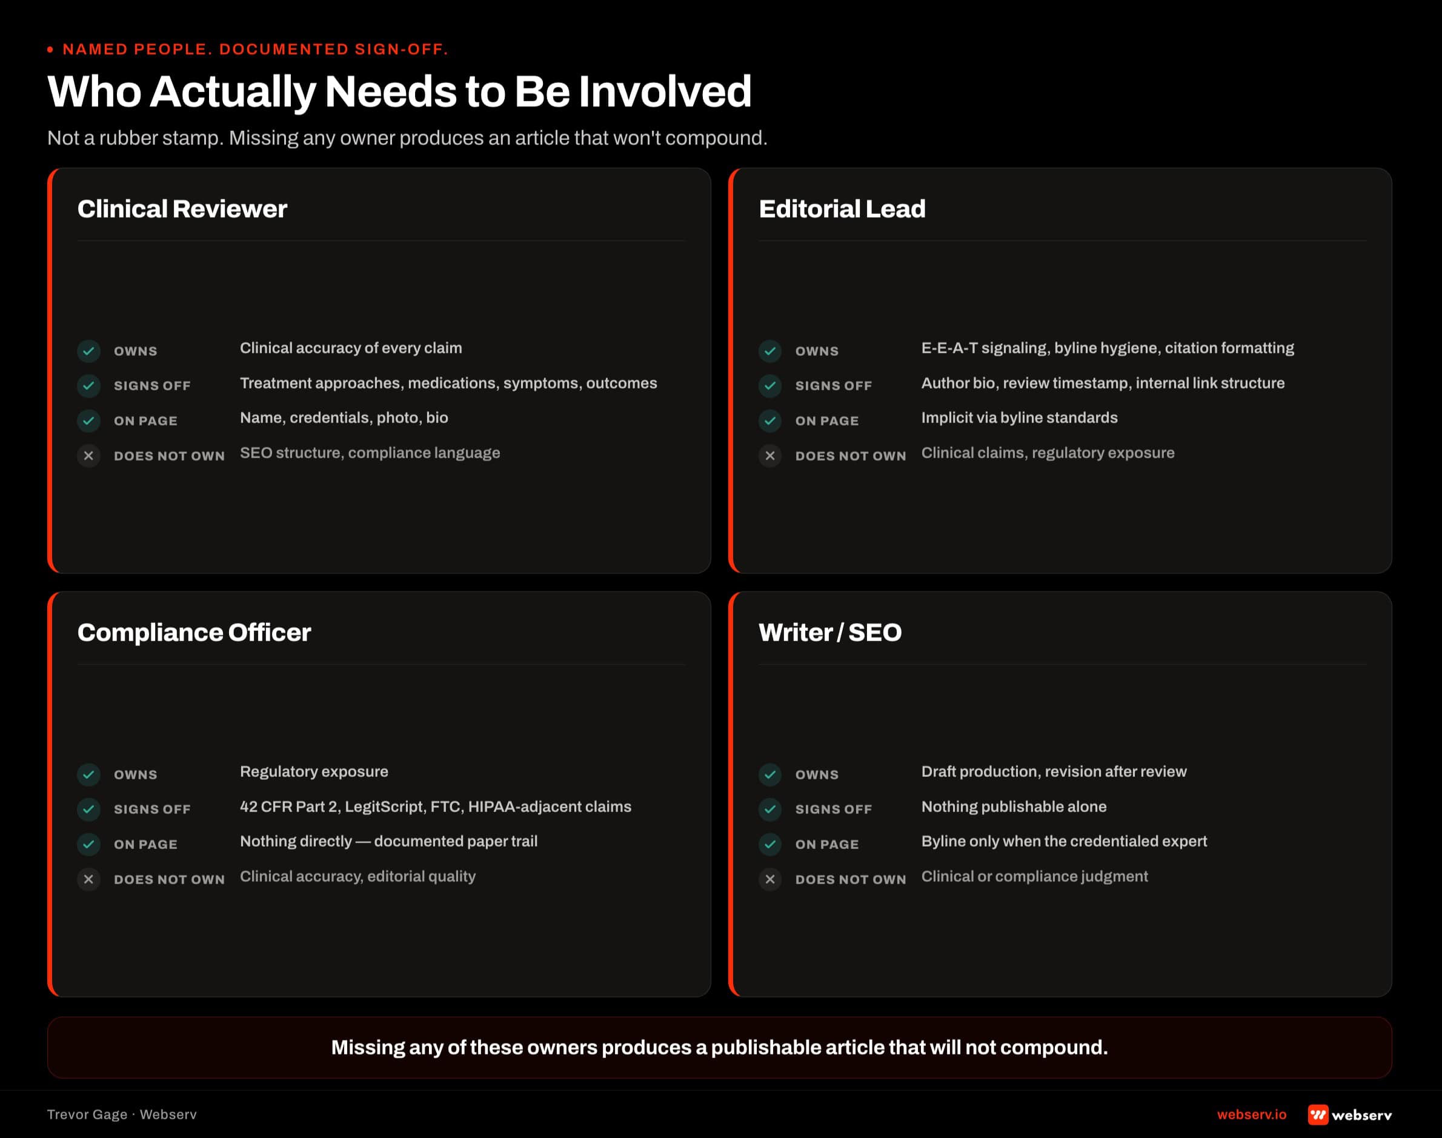Click the checkmark icon beside Writer / SEO ON PAGE
Screen dimensions: 1442x1138
point(770,844)
